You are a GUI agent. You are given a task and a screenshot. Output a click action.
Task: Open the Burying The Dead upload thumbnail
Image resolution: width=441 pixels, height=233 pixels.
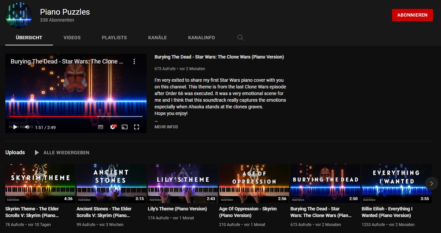[325, 183]
